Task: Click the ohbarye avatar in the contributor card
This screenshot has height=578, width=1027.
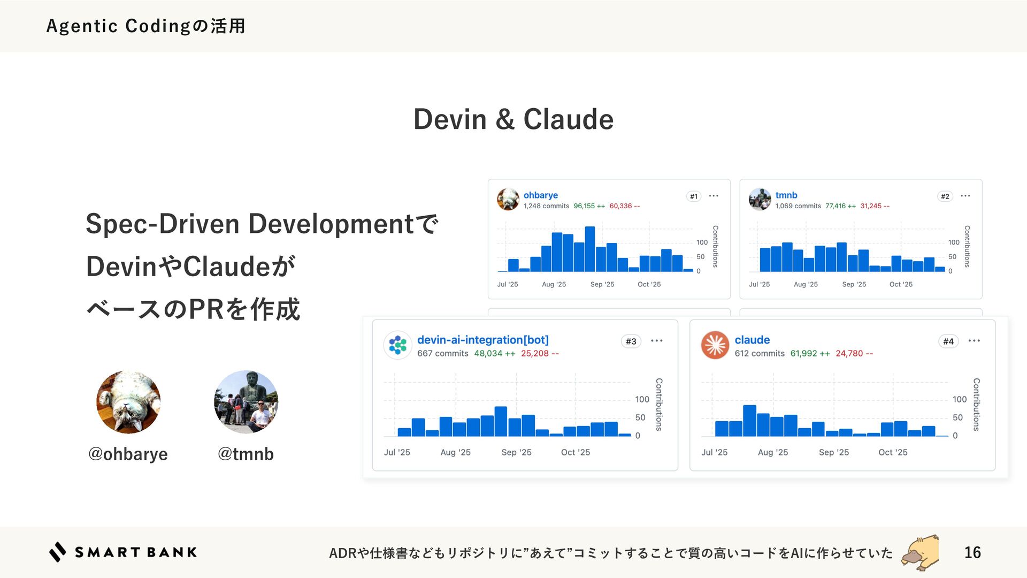Action: click(x=508, y=199)
